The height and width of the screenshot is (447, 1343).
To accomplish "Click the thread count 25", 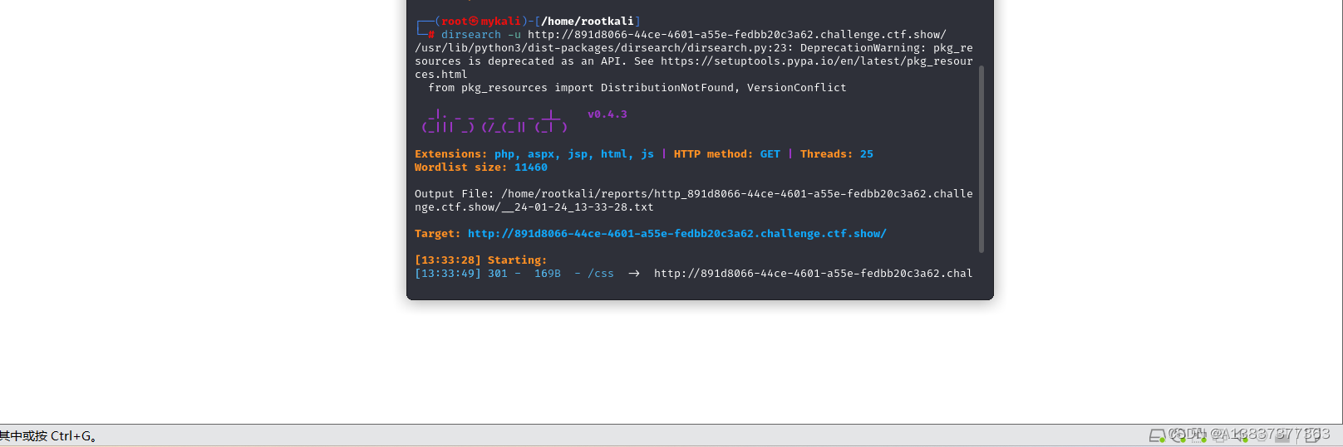I will pyautogui.click(x=867, y=153).
